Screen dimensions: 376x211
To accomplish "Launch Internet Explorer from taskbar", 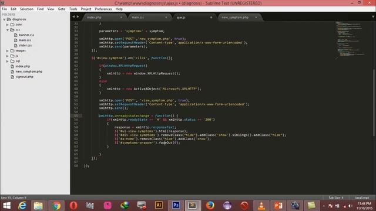I will point(22,206).
